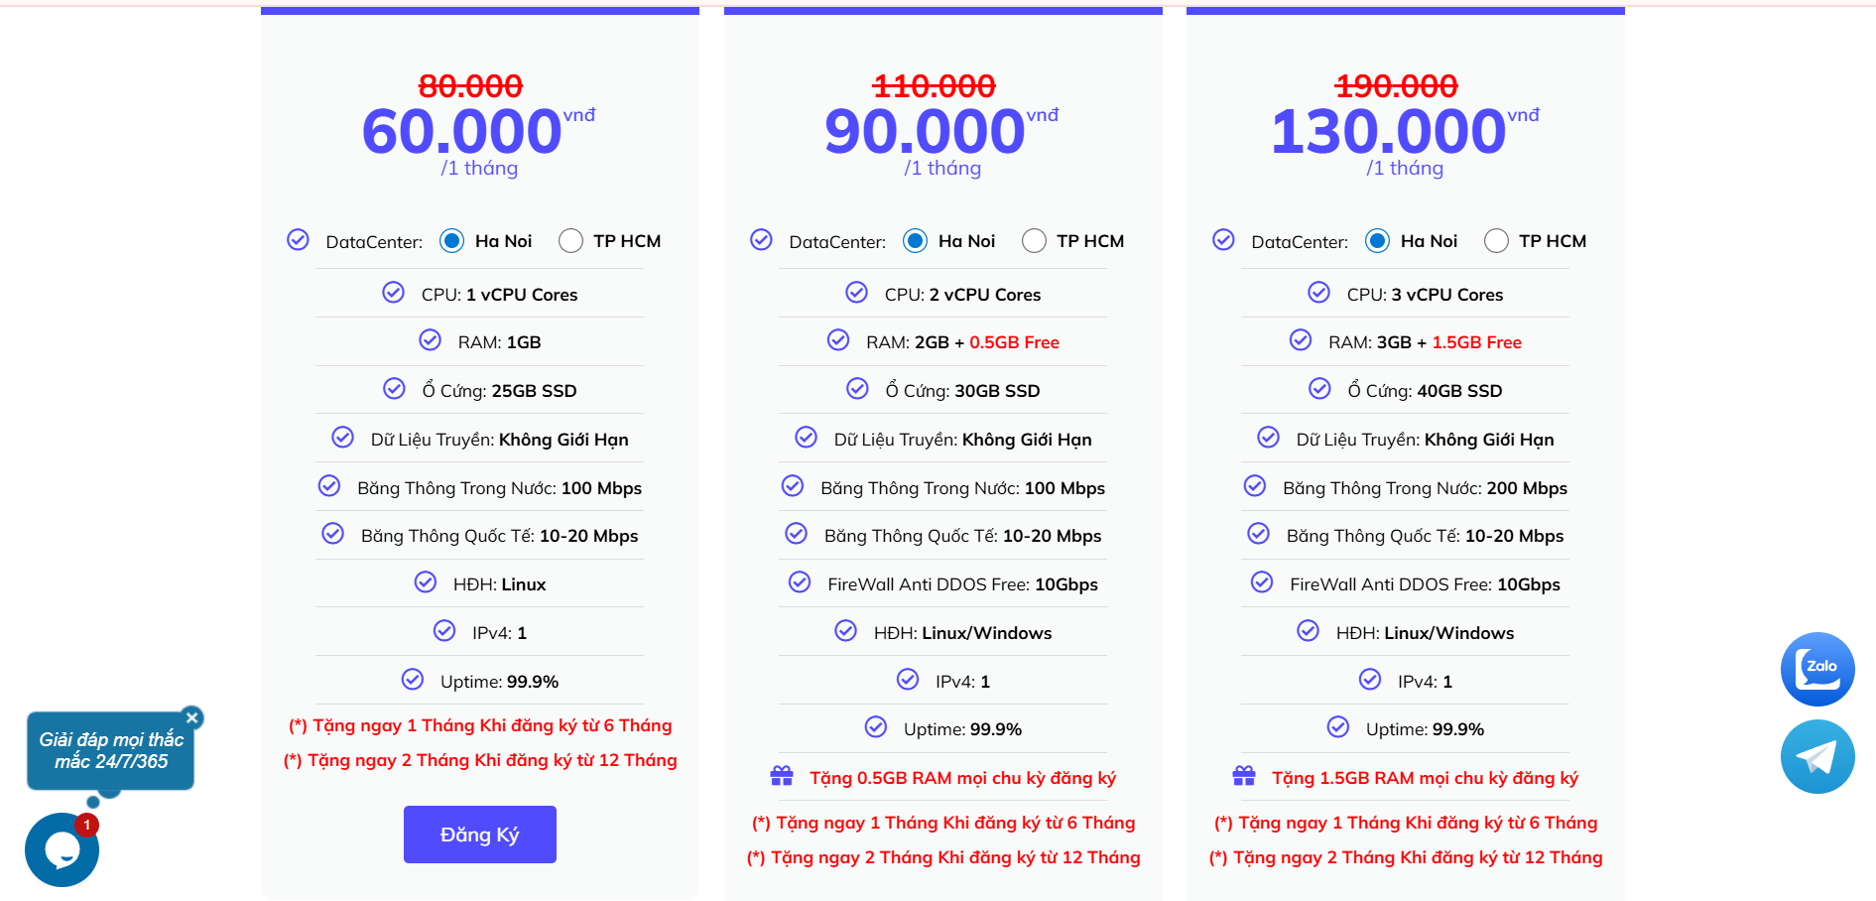Select Ha Noi datacenter in 60.000 plan
1876x901 pixels.
click(452, 241)
